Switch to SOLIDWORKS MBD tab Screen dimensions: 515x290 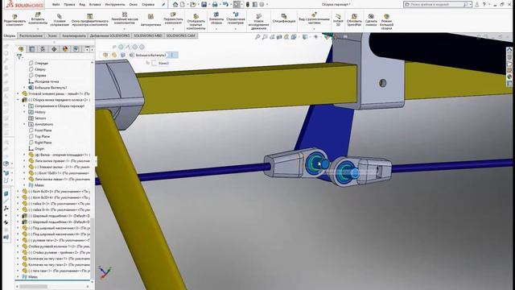pyautogui.click(x=148, y=35)
